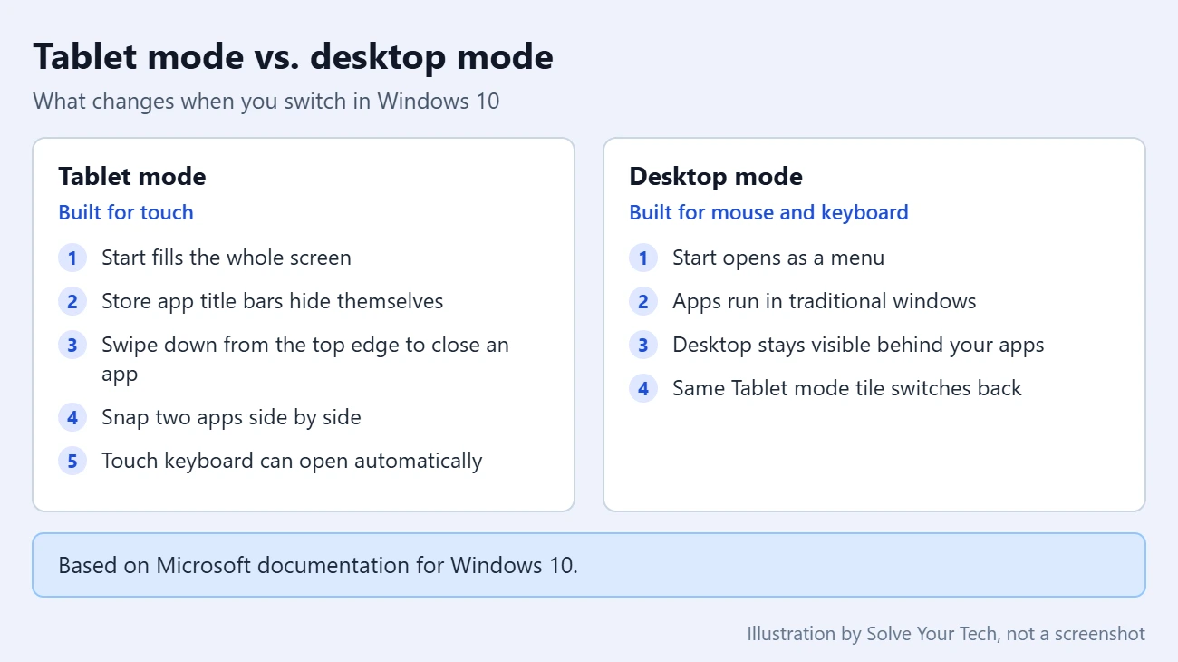The height and width of the screenshot is (662, 1178).
Task: Select 'Same Tablet mode tile switches back'
Action: pyautogui.click(x=847, y=388)
